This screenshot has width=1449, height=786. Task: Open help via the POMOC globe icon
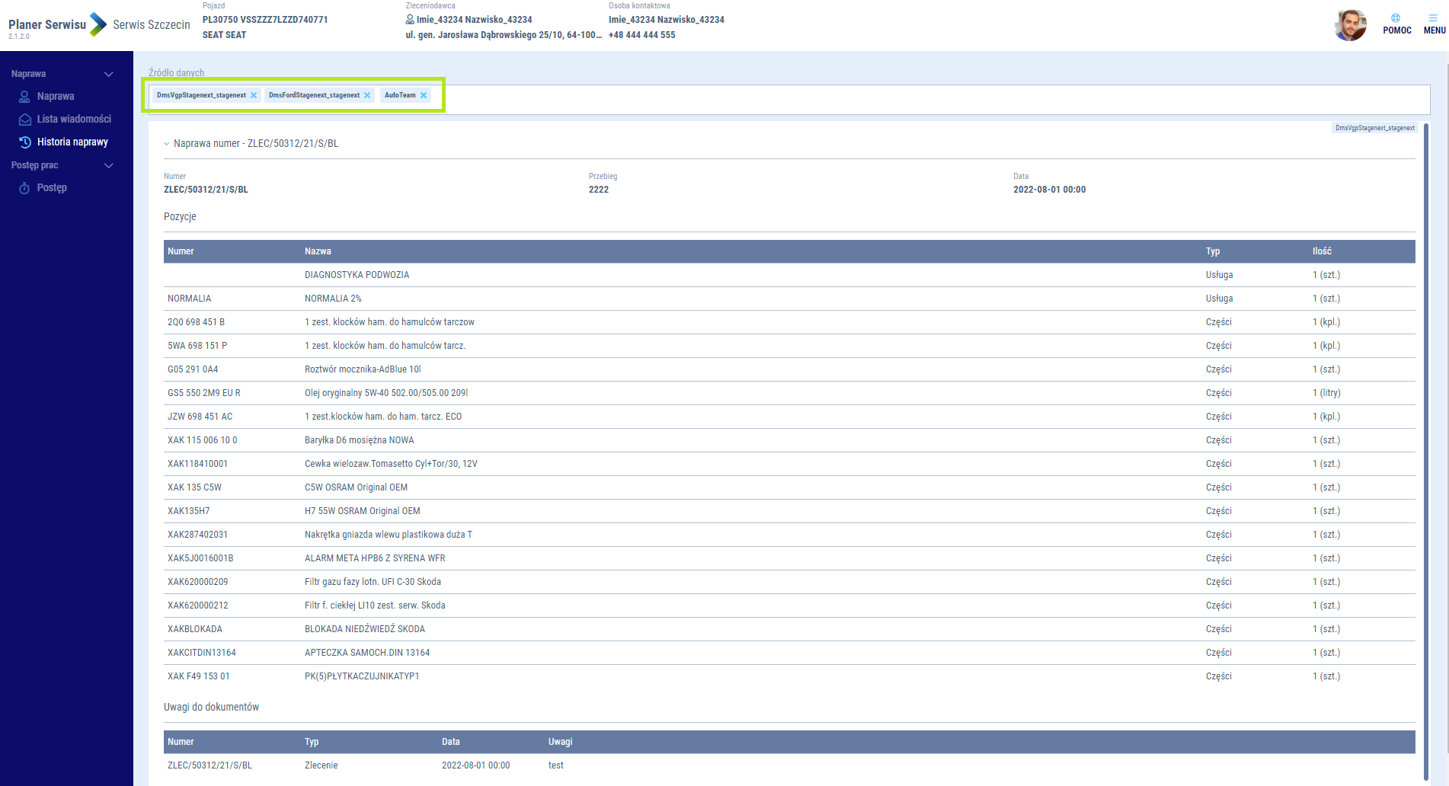pos(1396,18)
